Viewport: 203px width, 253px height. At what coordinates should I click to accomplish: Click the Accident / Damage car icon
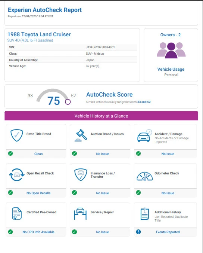point(144,135)
